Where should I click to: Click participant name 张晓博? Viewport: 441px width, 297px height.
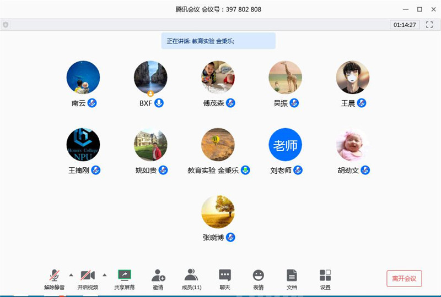pyautogui.click(x=213, y=238)
